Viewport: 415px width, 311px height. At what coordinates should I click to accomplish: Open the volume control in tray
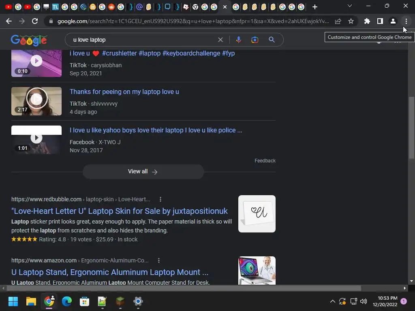click(364, 301)
